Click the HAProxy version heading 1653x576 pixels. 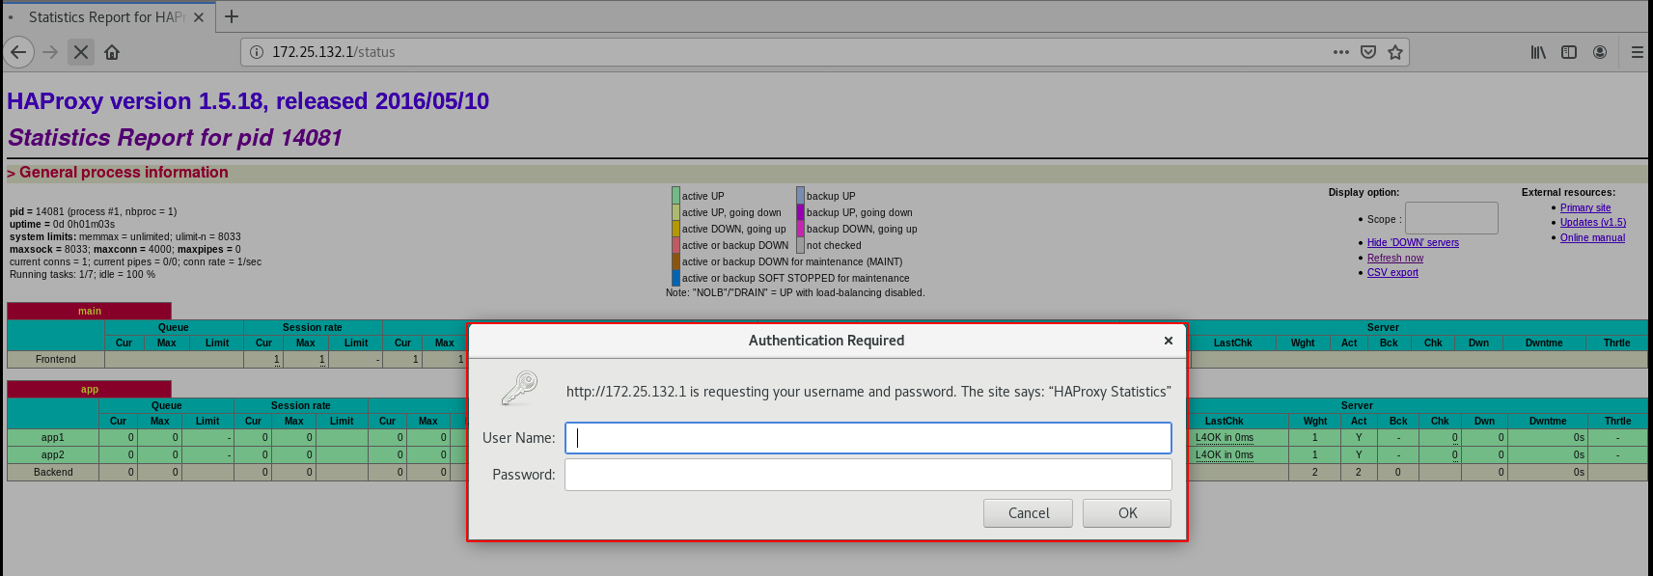[248, 101]
